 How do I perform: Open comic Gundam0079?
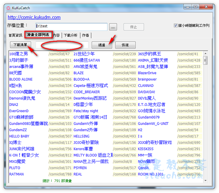click(x=149, y=117)
